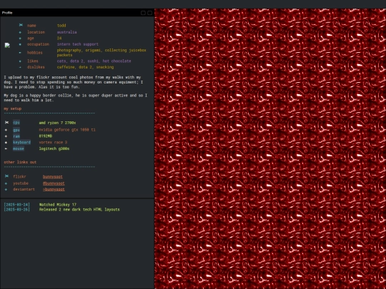
Task: Click the bullet icon beside youtube
Action: coord(6,183)
